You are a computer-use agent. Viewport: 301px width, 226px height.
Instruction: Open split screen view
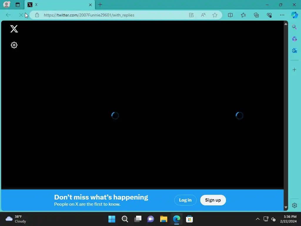(x=230, y=15)
